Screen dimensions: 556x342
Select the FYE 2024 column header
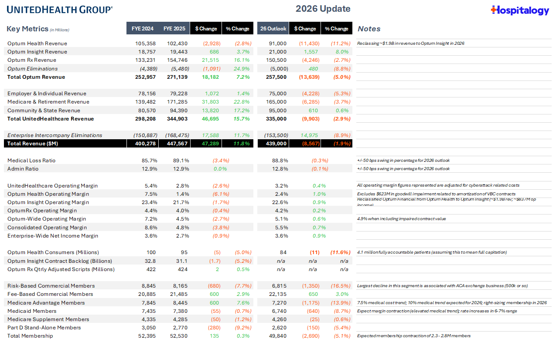[142, 29]
